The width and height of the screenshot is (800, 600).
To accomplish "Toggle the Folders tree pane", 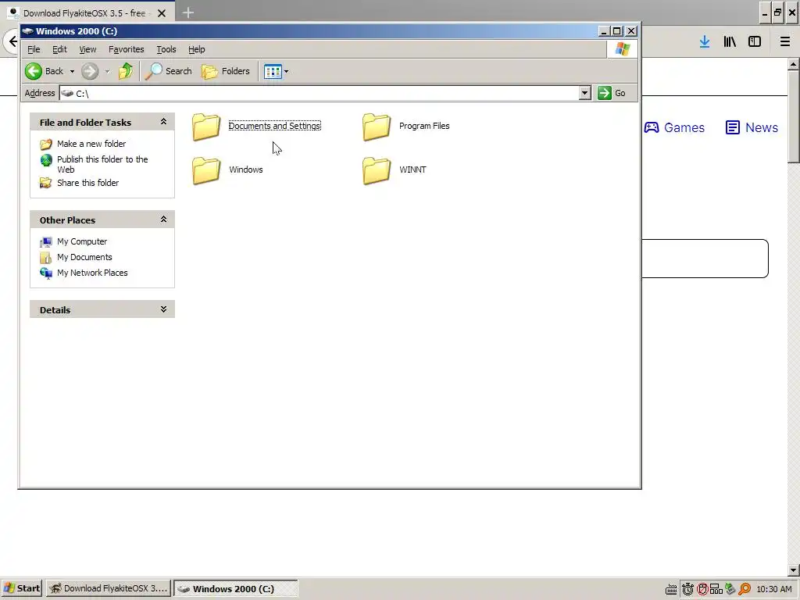I will [226, 71].
